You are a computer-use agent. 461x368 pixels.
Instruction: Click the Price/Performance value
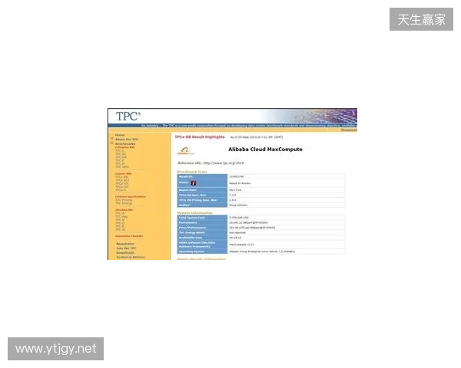click(252, 228)
